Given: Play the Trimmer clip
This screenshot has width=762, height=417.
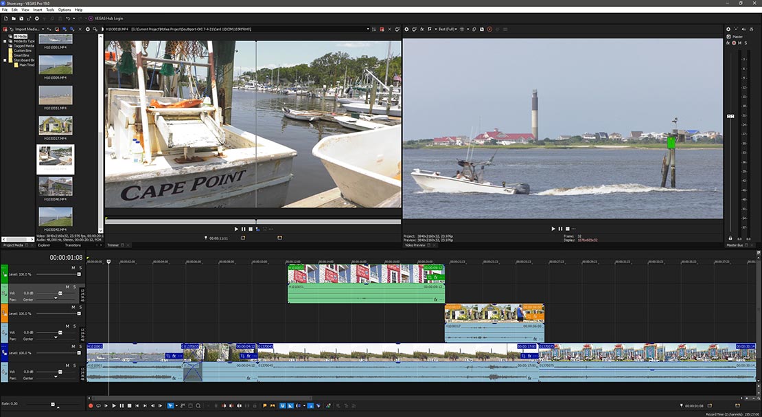Looking at the screenshot, I should [x=236, y=229].
